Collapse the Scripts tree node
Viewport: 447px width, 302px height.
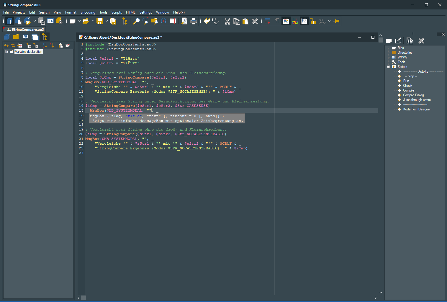[389, 67]
